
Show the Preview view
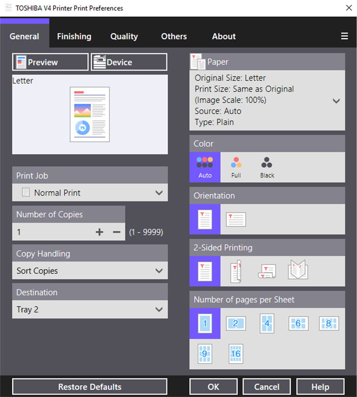point(50,62)
